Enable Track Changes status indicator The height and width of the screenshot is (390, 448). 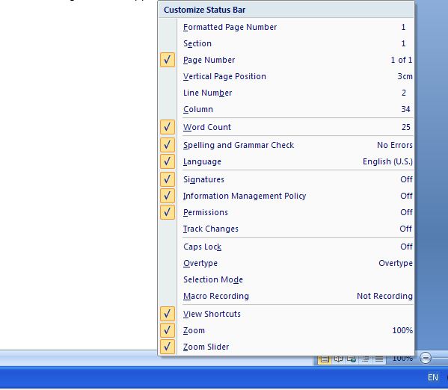point(286,229)
